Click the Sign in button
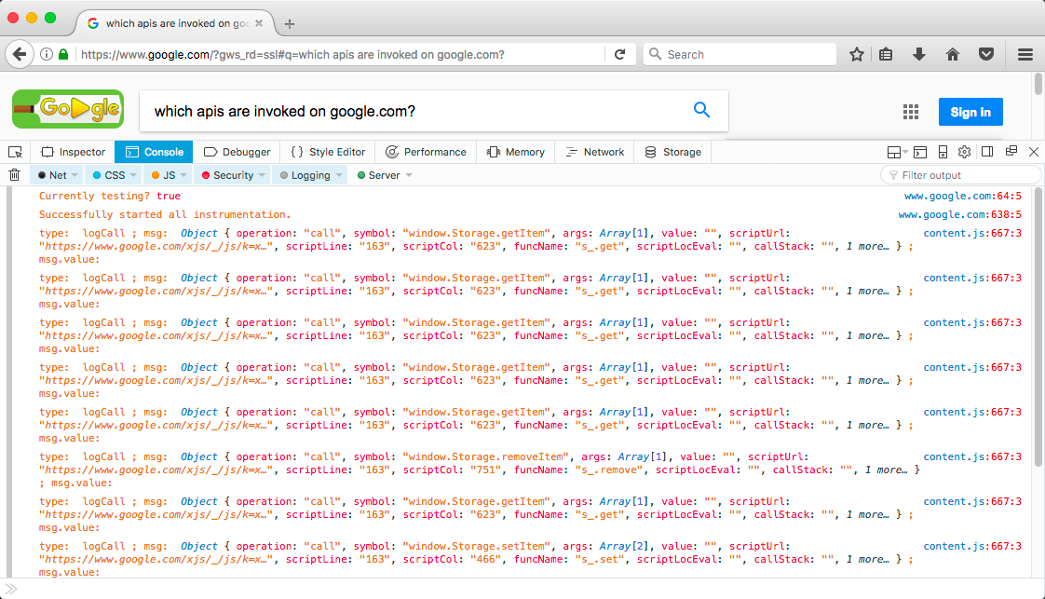Image resolution: width=1045 pixels, height=599 pixels. point(970,112)
